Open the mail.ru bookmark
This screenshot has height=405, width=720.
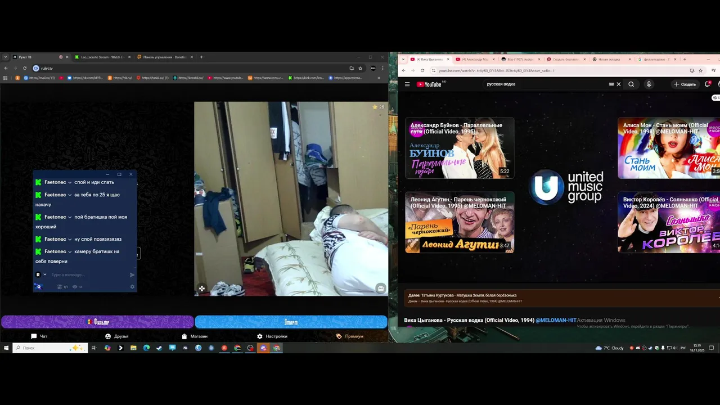coord(39,78)
